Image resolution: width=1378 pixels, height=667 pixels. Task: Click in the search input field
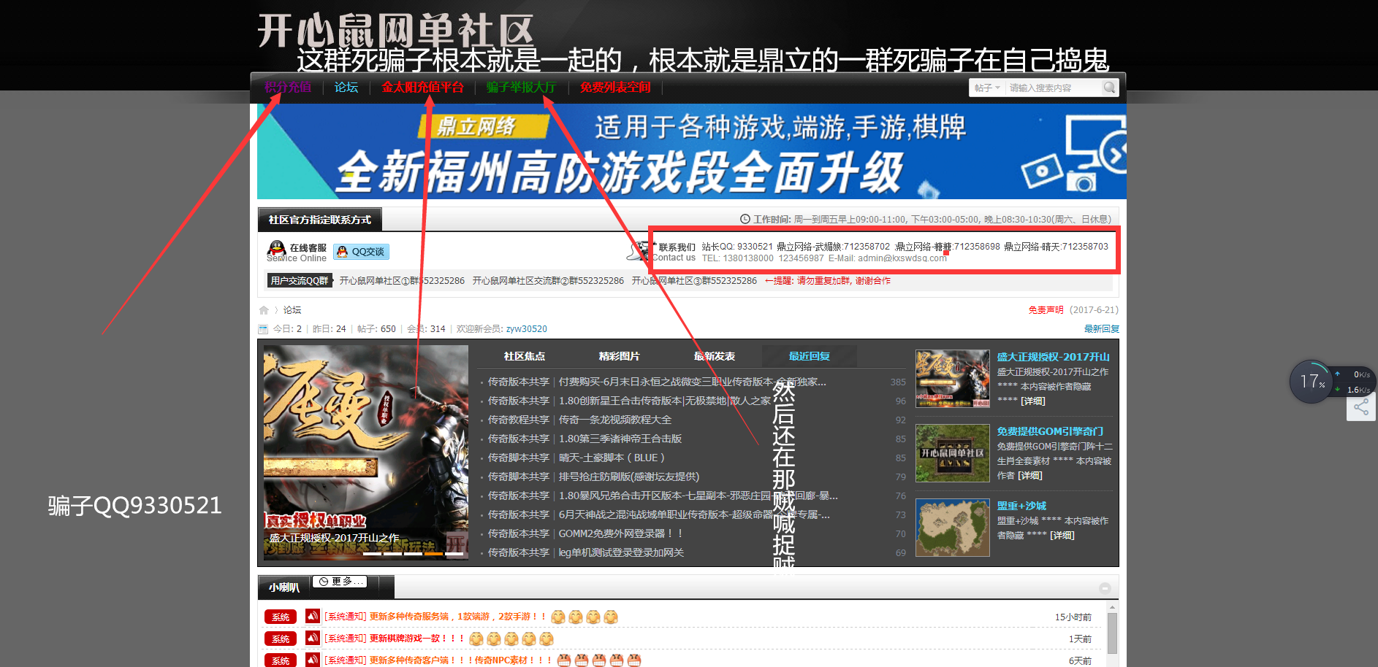tap(1052, 88)
